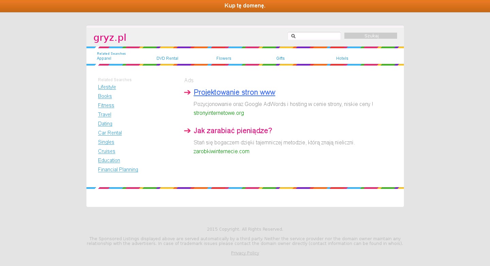Click the Kup tę domenę banner
The width and height of the screenshot is (490, 266).
(x=245, y=6)
